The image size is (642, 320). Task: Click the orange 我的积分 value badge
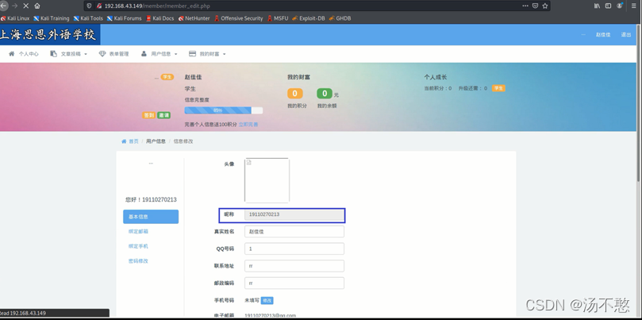coord(294,94)
